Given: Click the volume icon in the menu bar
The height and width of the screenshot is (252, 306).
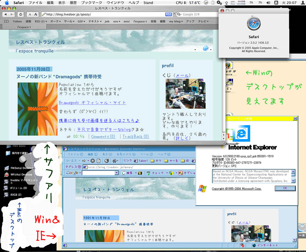Looking at the screenshot, I should (x=268, y=3).
